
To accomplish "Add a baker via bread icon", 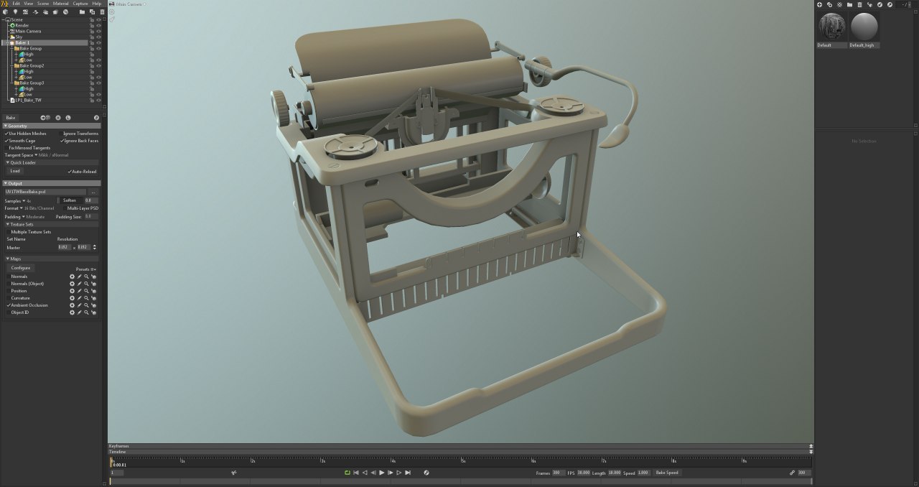I will [55, 11].
